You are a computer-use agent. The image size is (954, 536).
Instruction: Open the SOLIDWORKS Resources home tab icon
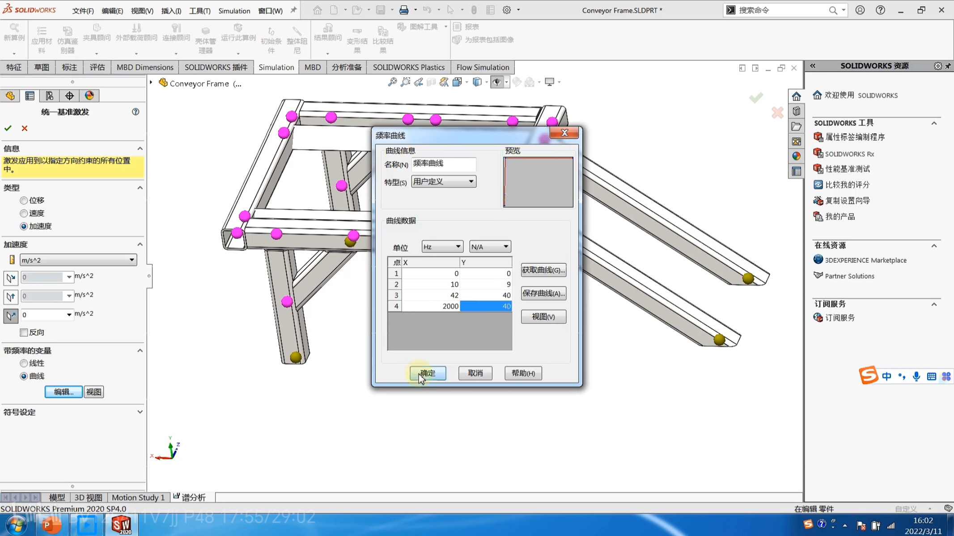pos(797,96)
